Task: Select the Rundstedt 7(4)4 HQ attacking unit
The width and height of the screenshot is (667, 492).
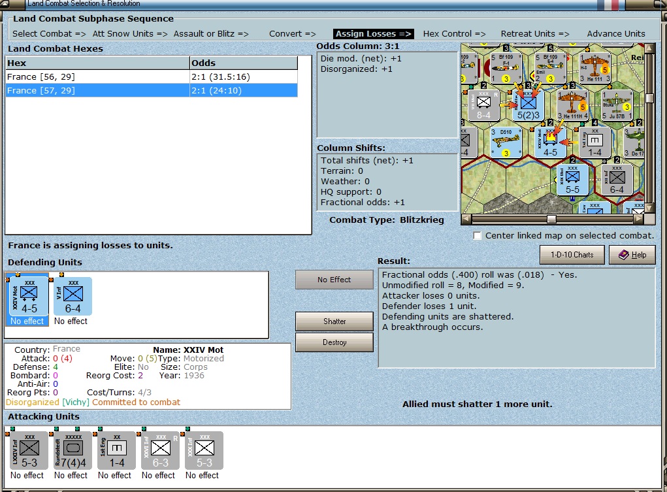Action: [x=73, y=450]
